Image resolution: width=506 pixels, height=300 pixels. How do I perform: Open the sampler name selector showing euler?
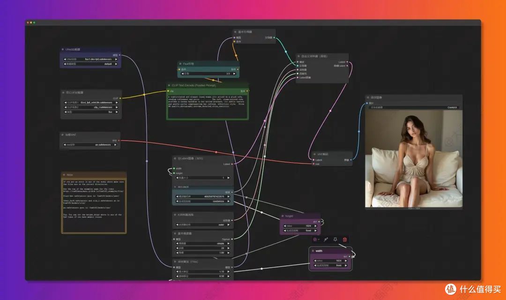pyautogui.click(x=203, y=225)
